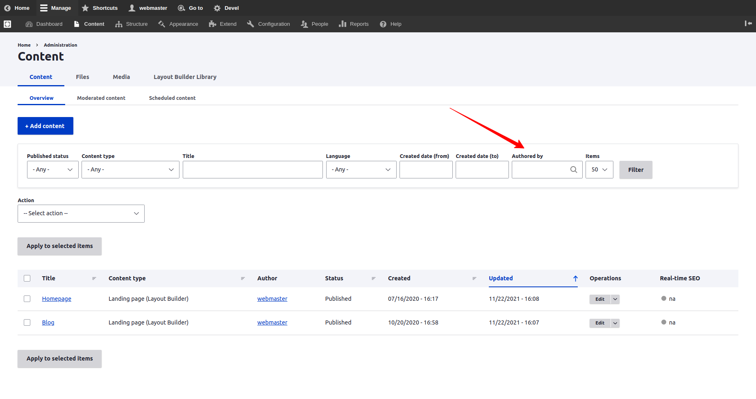
Task: Check the select-all checkbox in table header
Action: tap(27, 278)
